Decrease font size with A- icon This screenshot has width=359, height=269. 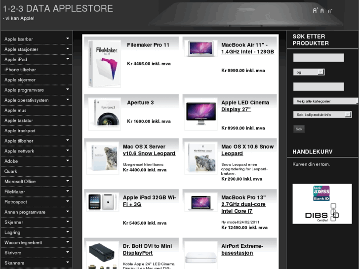[330, 11]
